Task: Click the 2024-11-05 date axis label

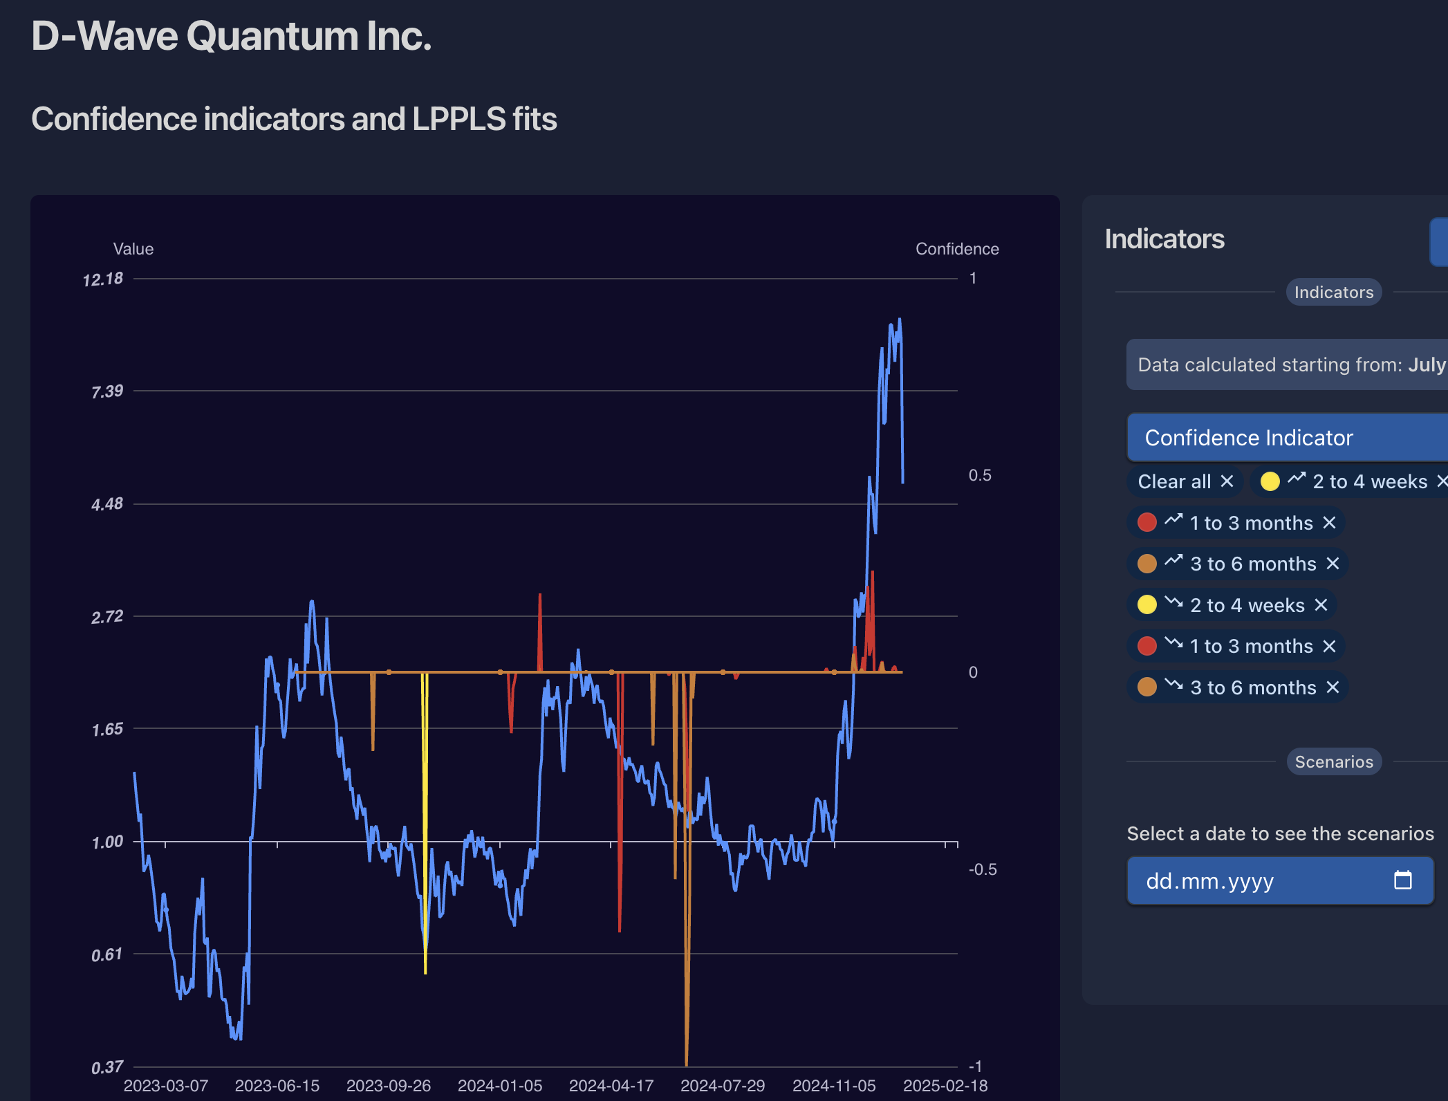Action: coord(834,1086)
